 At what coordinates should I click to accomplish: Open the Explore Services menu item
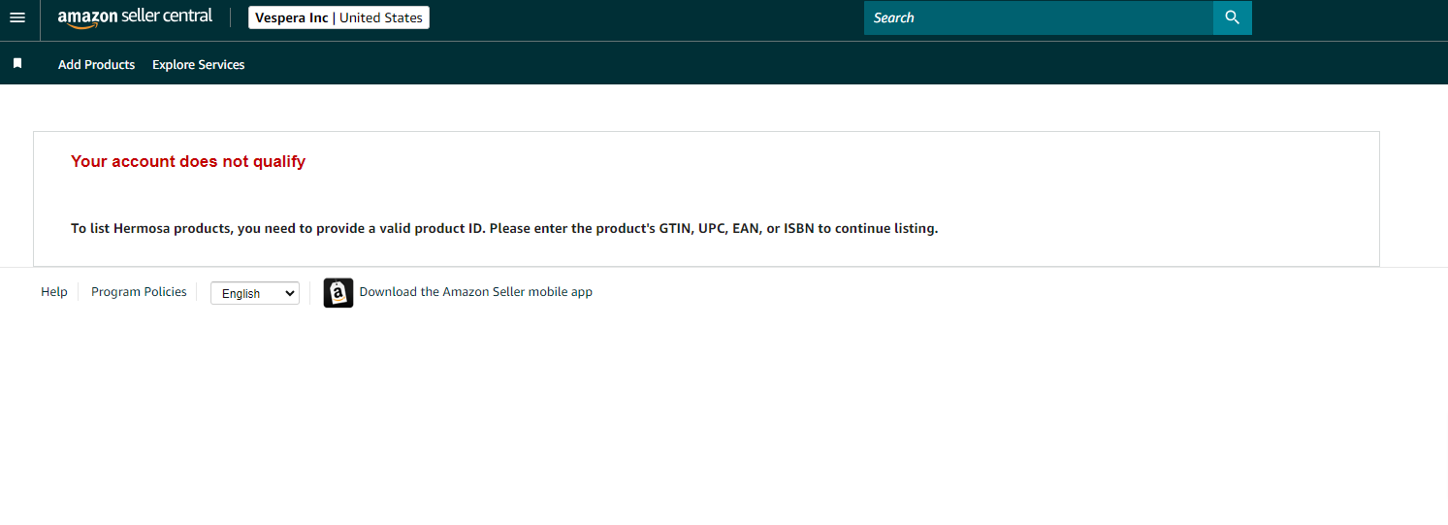(199, 64)
